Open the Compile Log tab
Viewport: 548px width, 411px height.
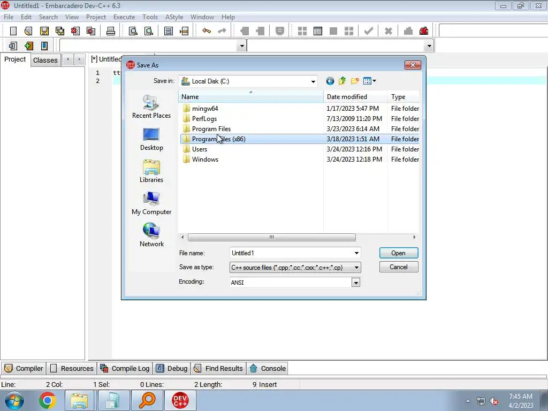pyautogui.click(x=125, y=368)
